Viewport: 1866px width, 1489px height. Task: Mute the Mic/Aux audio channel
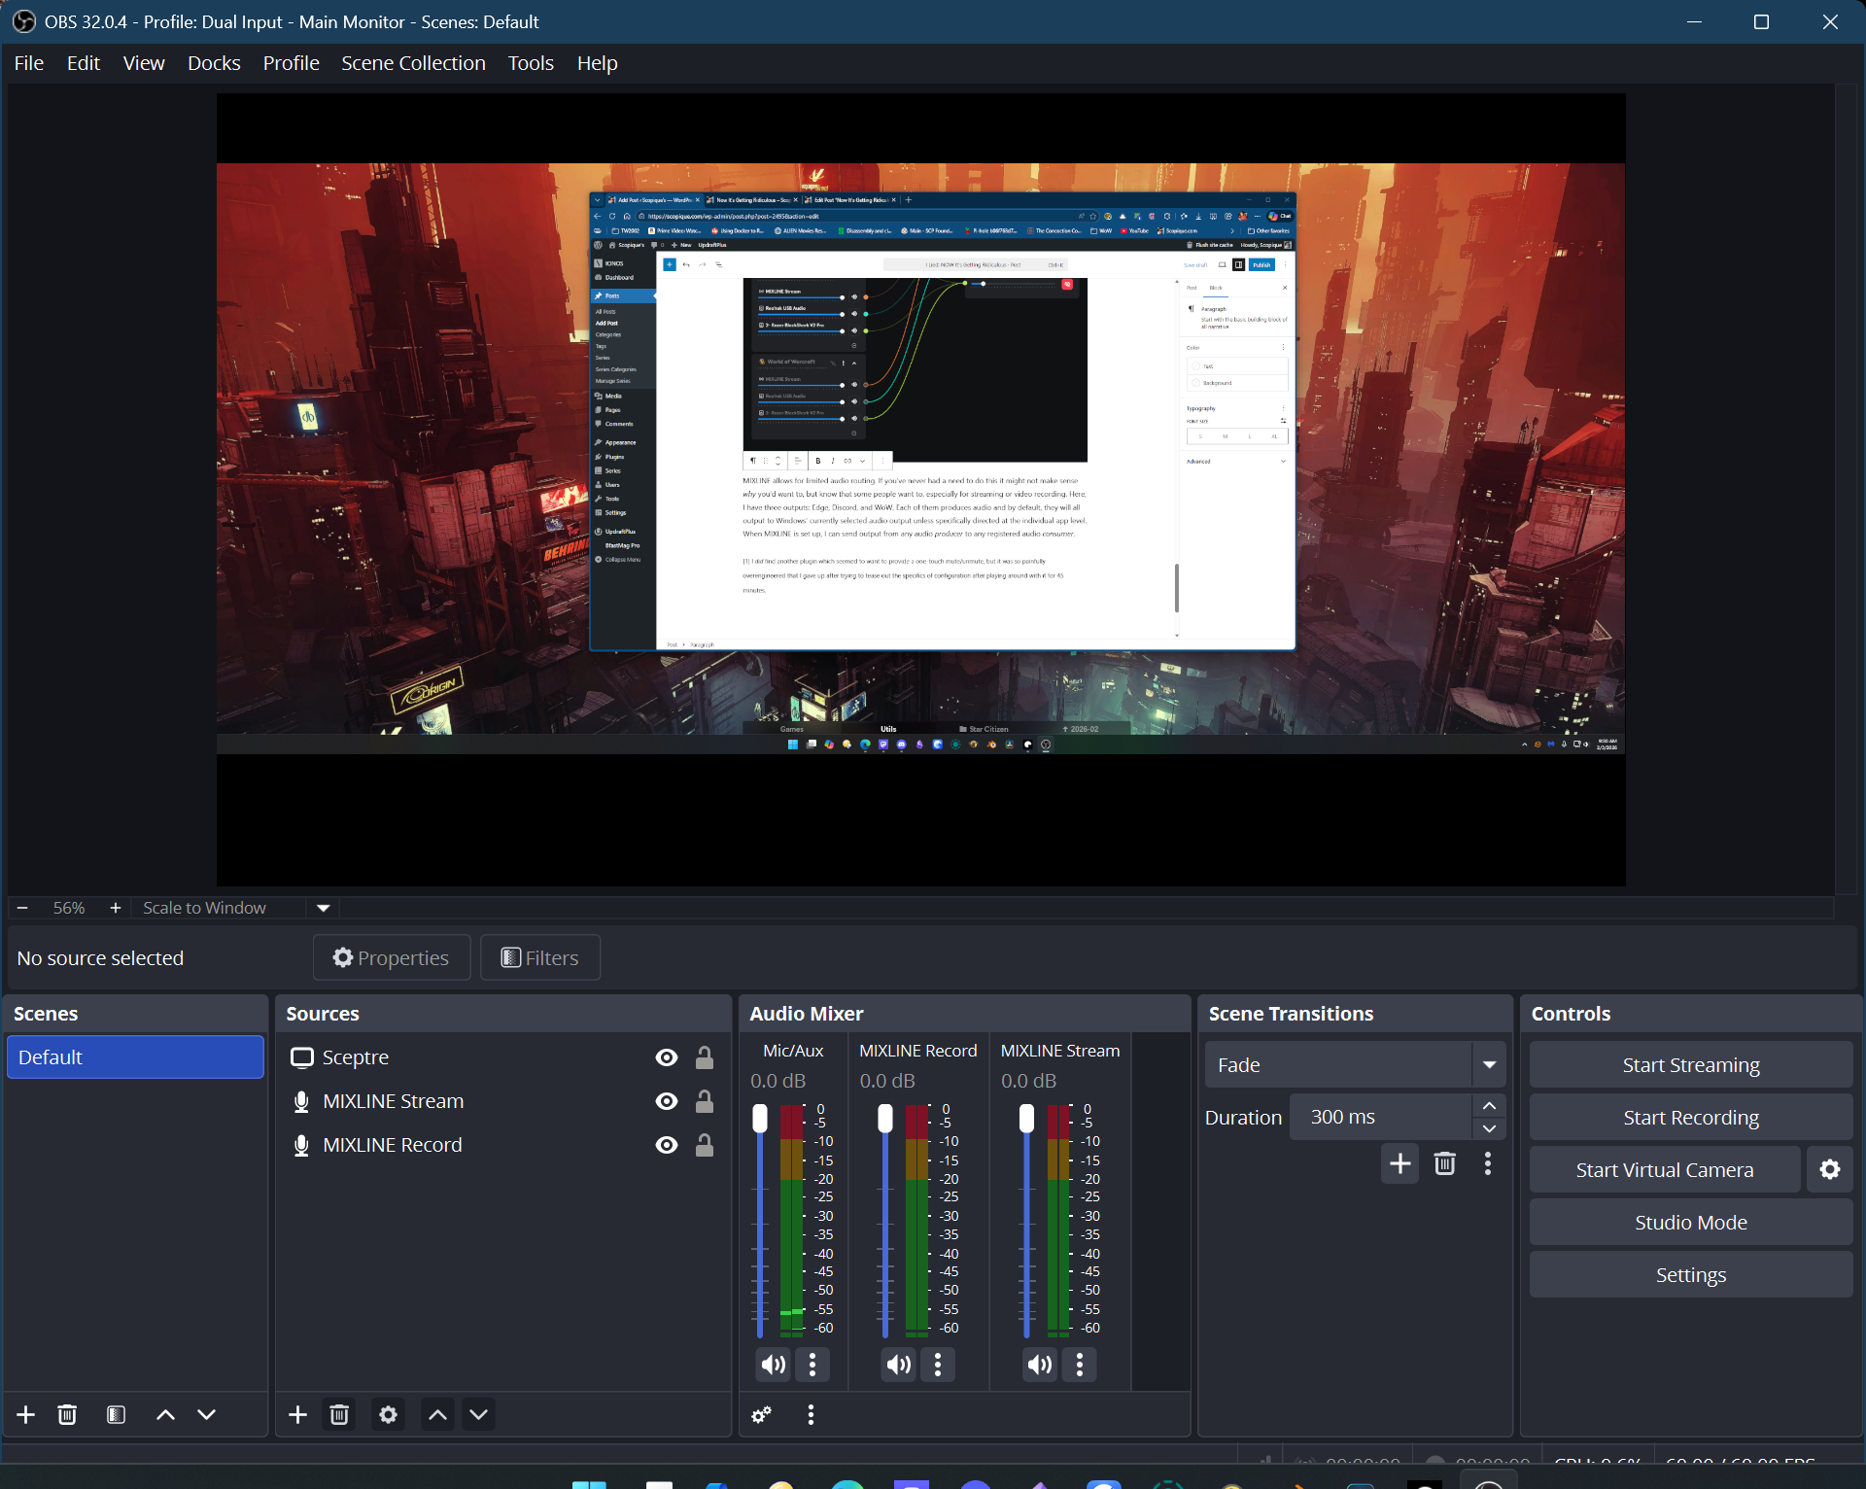pos(774,1365)
